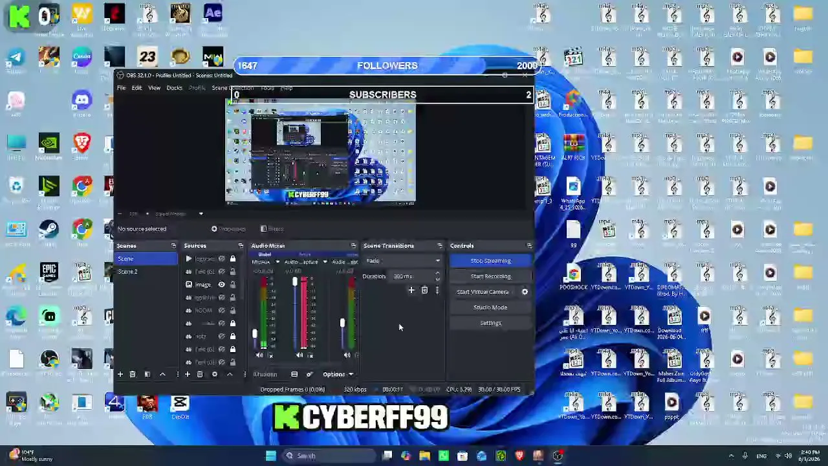This screenshot has width=828, height=466.
Task: Add a new scene with the Scenes plus icon
Action: [120, 374]
